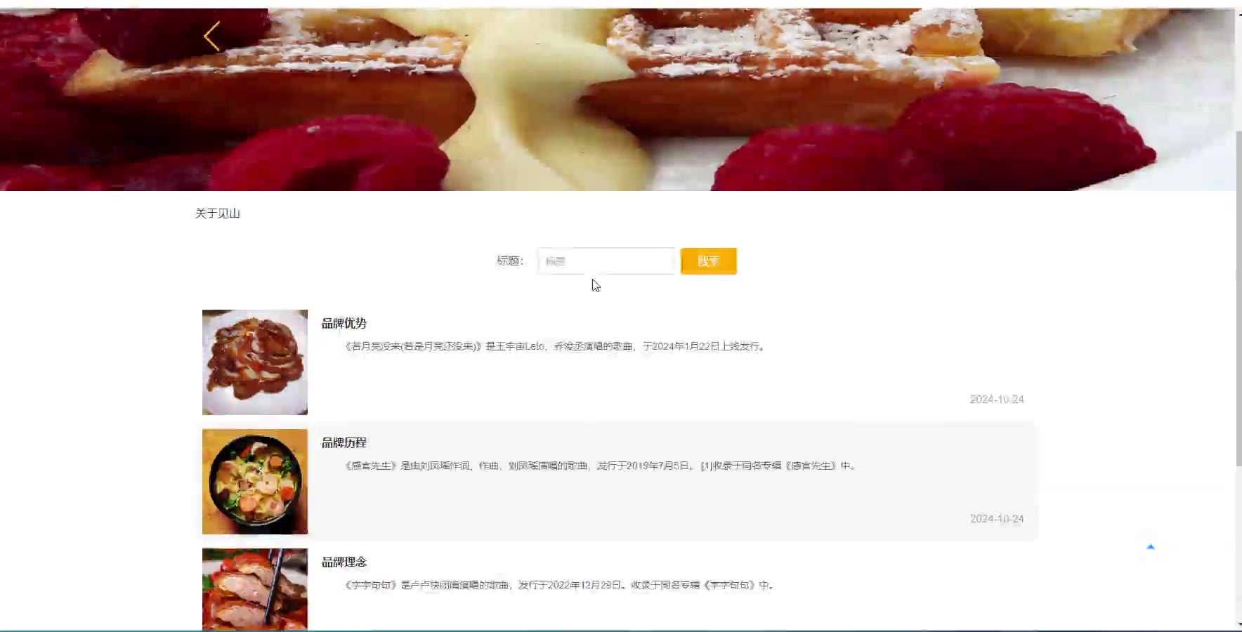Open the 品牌优势 thumbnail image
This screenshot has height=632, width=1242.
pyautogui.click(x=255, y=362)
